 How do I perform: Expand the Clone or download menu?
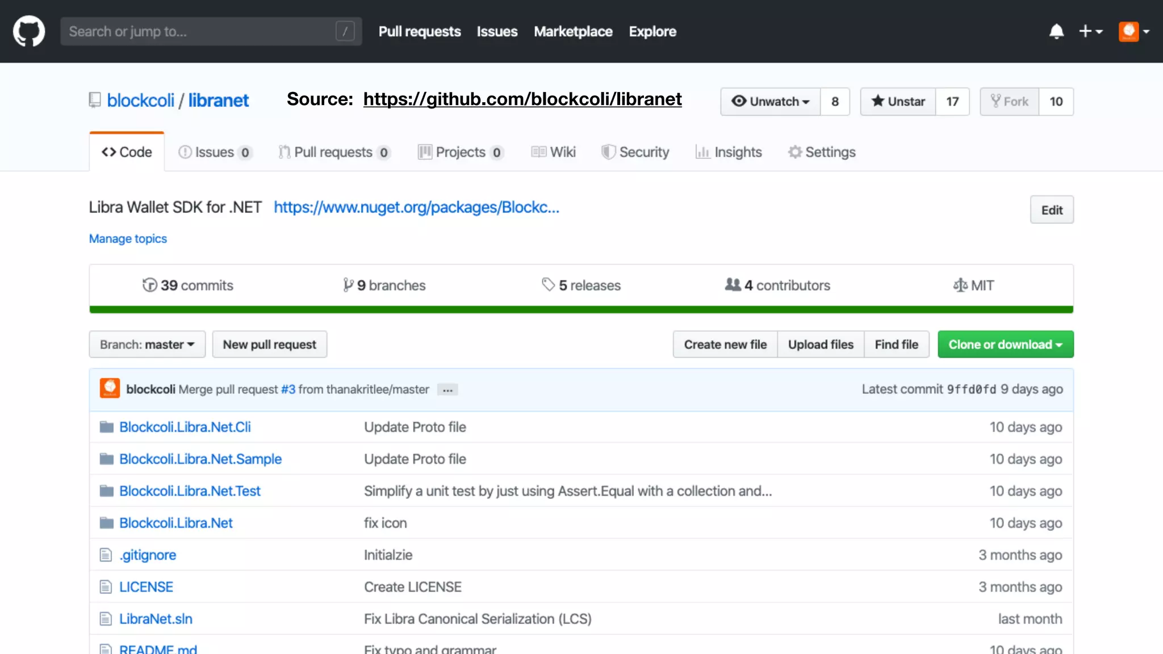click(x=1005, y=345)
